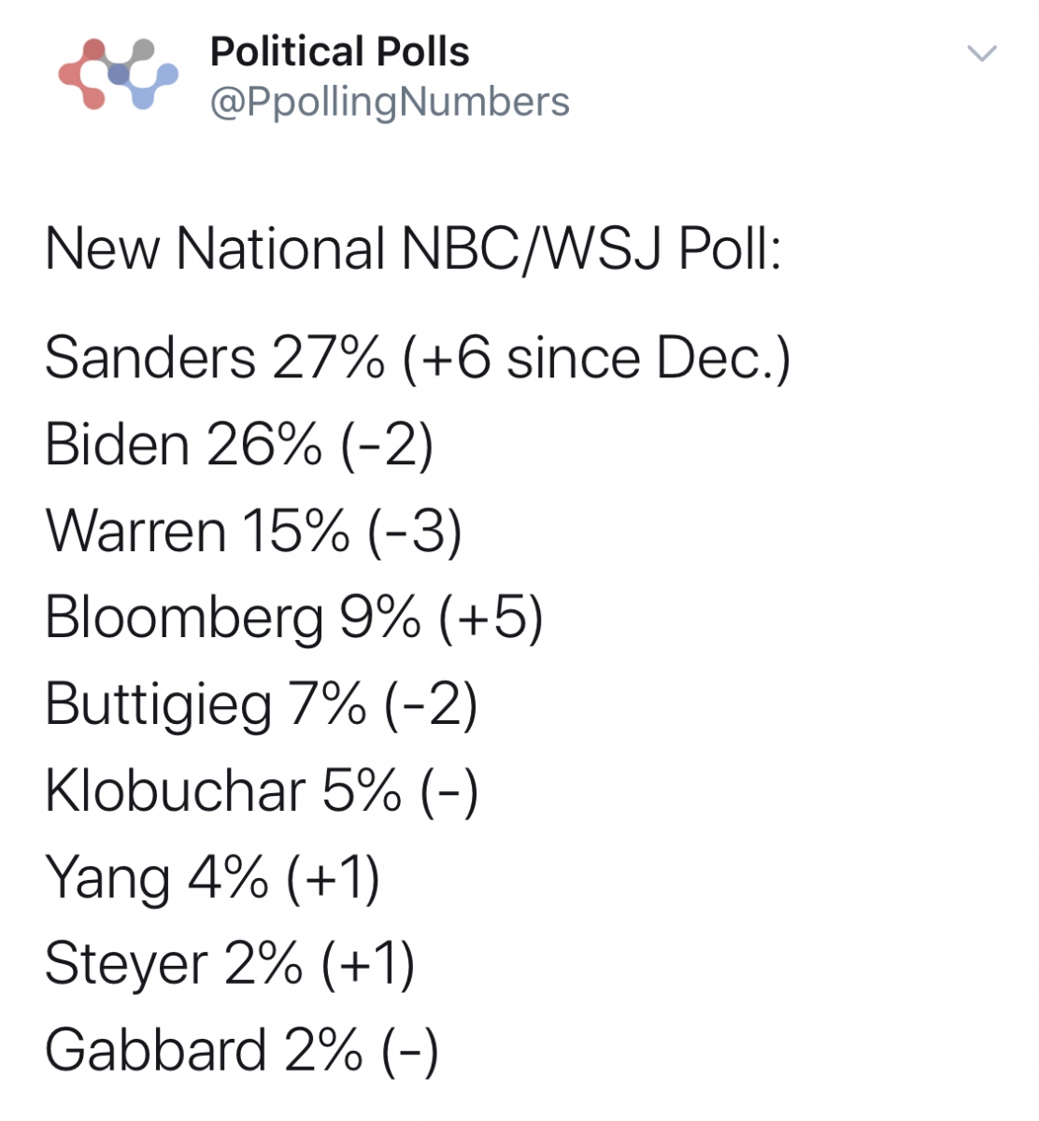Image resolution: width=1039 pixels, height=1121 pixels.
Task: Click the Yang 4% line
Action: [213, 879]
